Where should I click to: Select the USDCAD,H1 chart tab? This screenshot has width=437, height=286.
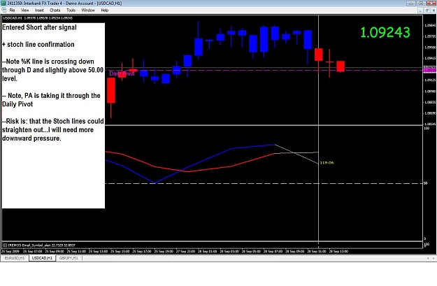[42, 258]
